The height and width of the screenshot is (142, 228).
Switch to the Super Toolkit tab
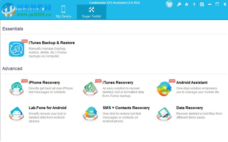click(x=91, y=12)
